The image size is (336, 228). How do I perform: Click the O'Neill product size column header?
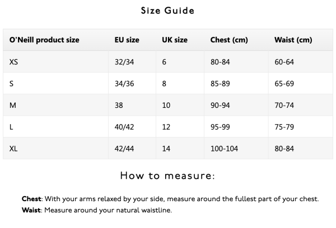[x=44, y=40]
